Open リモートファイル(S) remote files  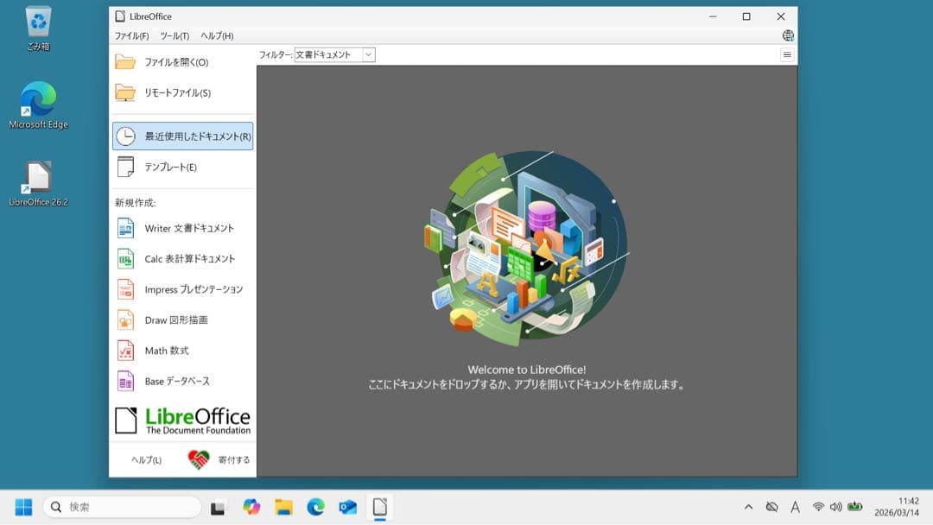click(x=182, y=92)
